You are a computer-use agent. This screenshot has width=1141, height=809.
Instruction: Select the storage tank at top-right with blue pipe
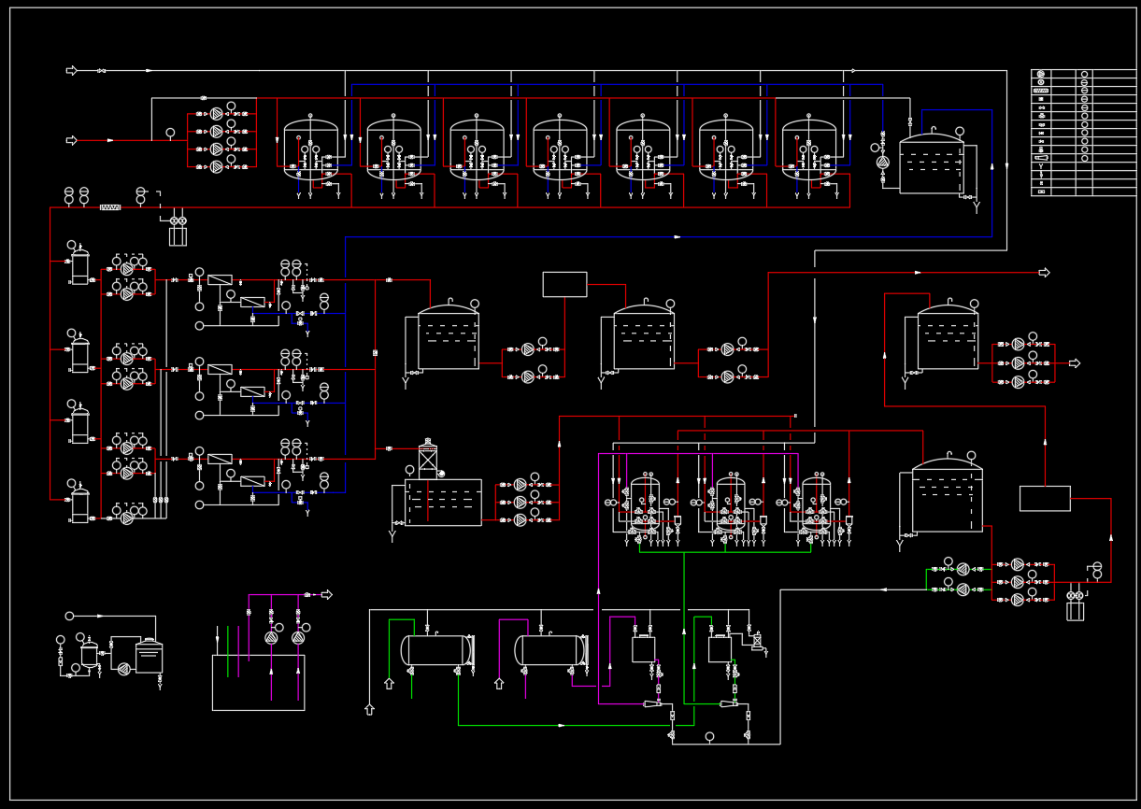tap(932, 166)
